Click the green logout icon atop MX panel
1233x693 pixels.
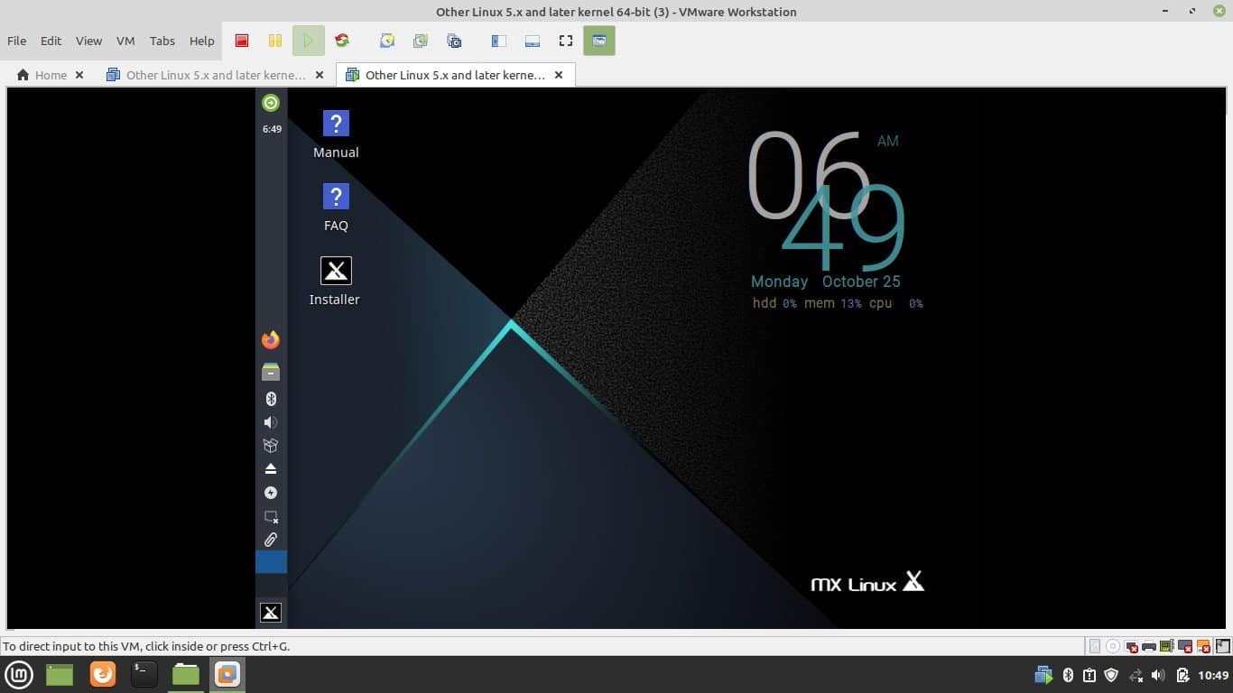pos(271,102)
